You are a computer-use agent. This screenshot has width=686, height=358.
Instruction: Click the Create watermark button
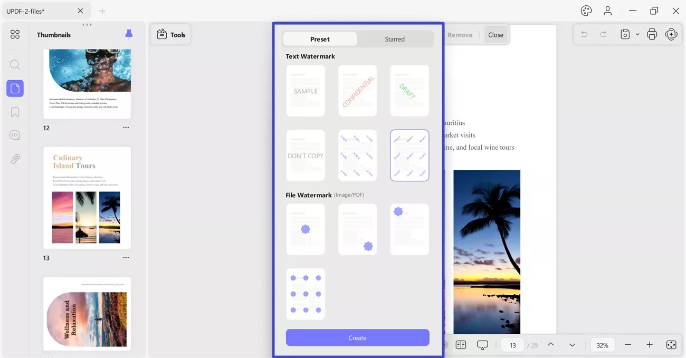point(357,337)
